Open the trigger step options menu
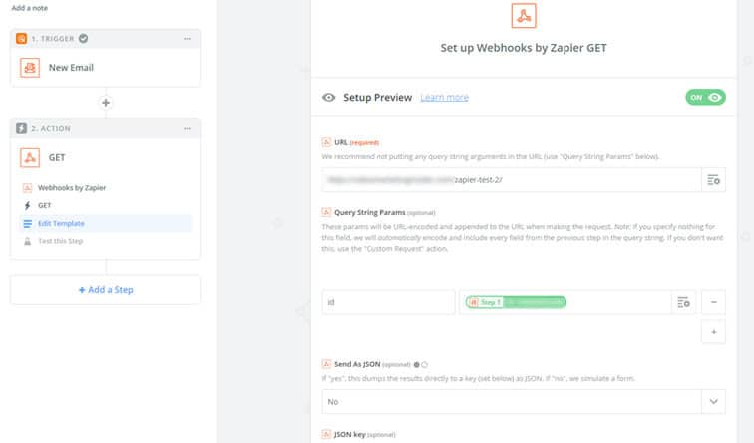The image size is (754, 443). pos(187,39)
